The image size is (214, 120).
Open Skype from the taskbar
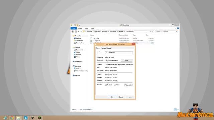click(26, 118)
